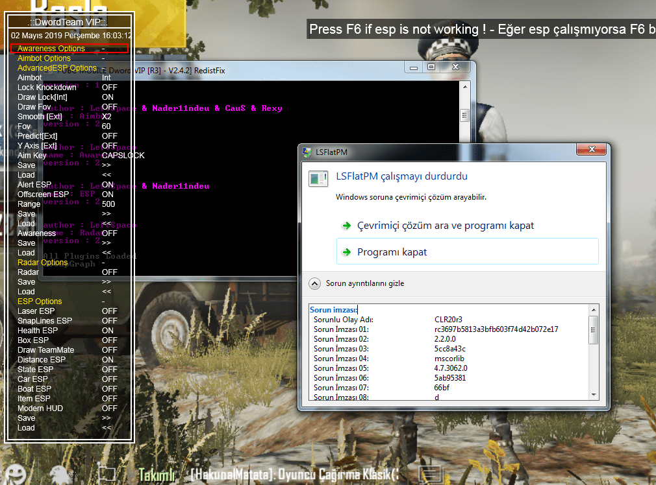656x485 pixels.
Task: Close the Dword VIP console window
Action: click(456, 67)
